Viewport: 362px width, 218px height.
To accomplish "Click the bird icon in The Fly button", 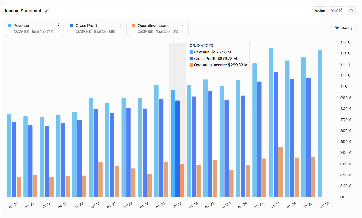I will [337, 28].
